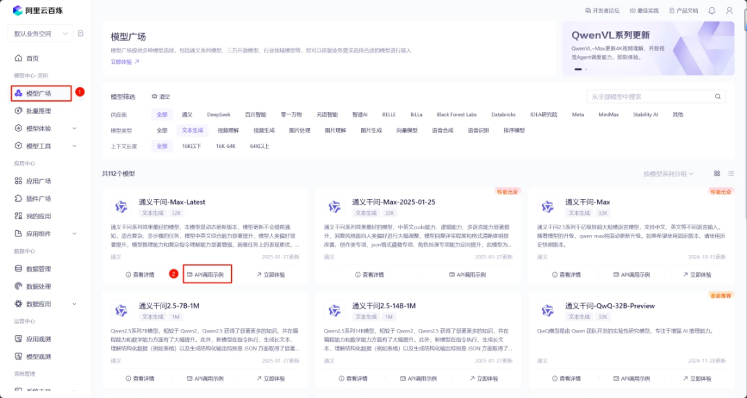Click 立即体验 for 通义千问-Max card
747x398 pixels.
pyautogui.click(x=697, y=275)
